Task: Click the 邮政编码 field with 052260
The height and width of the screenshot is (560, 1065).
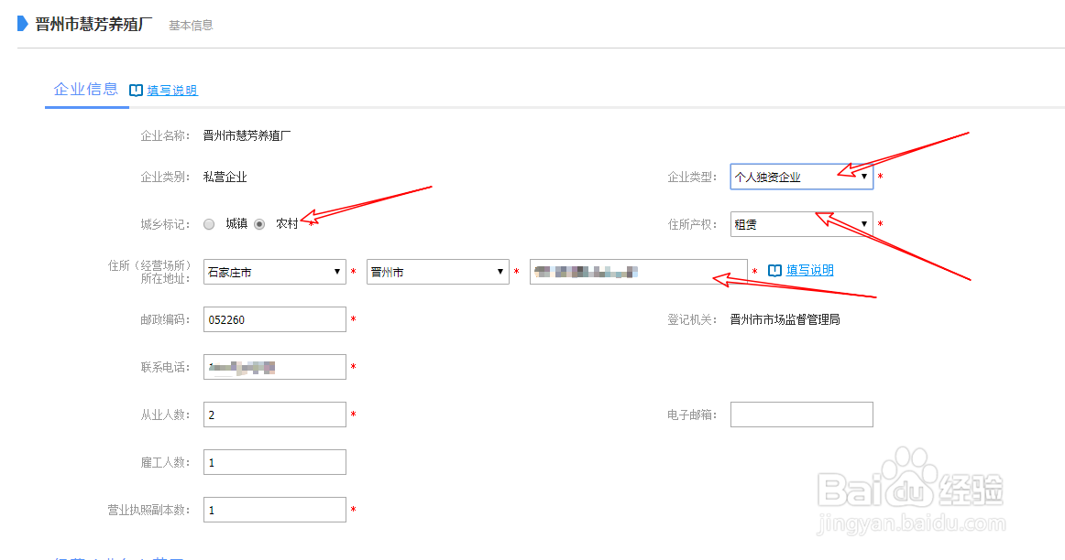Action: click(274, 319)
